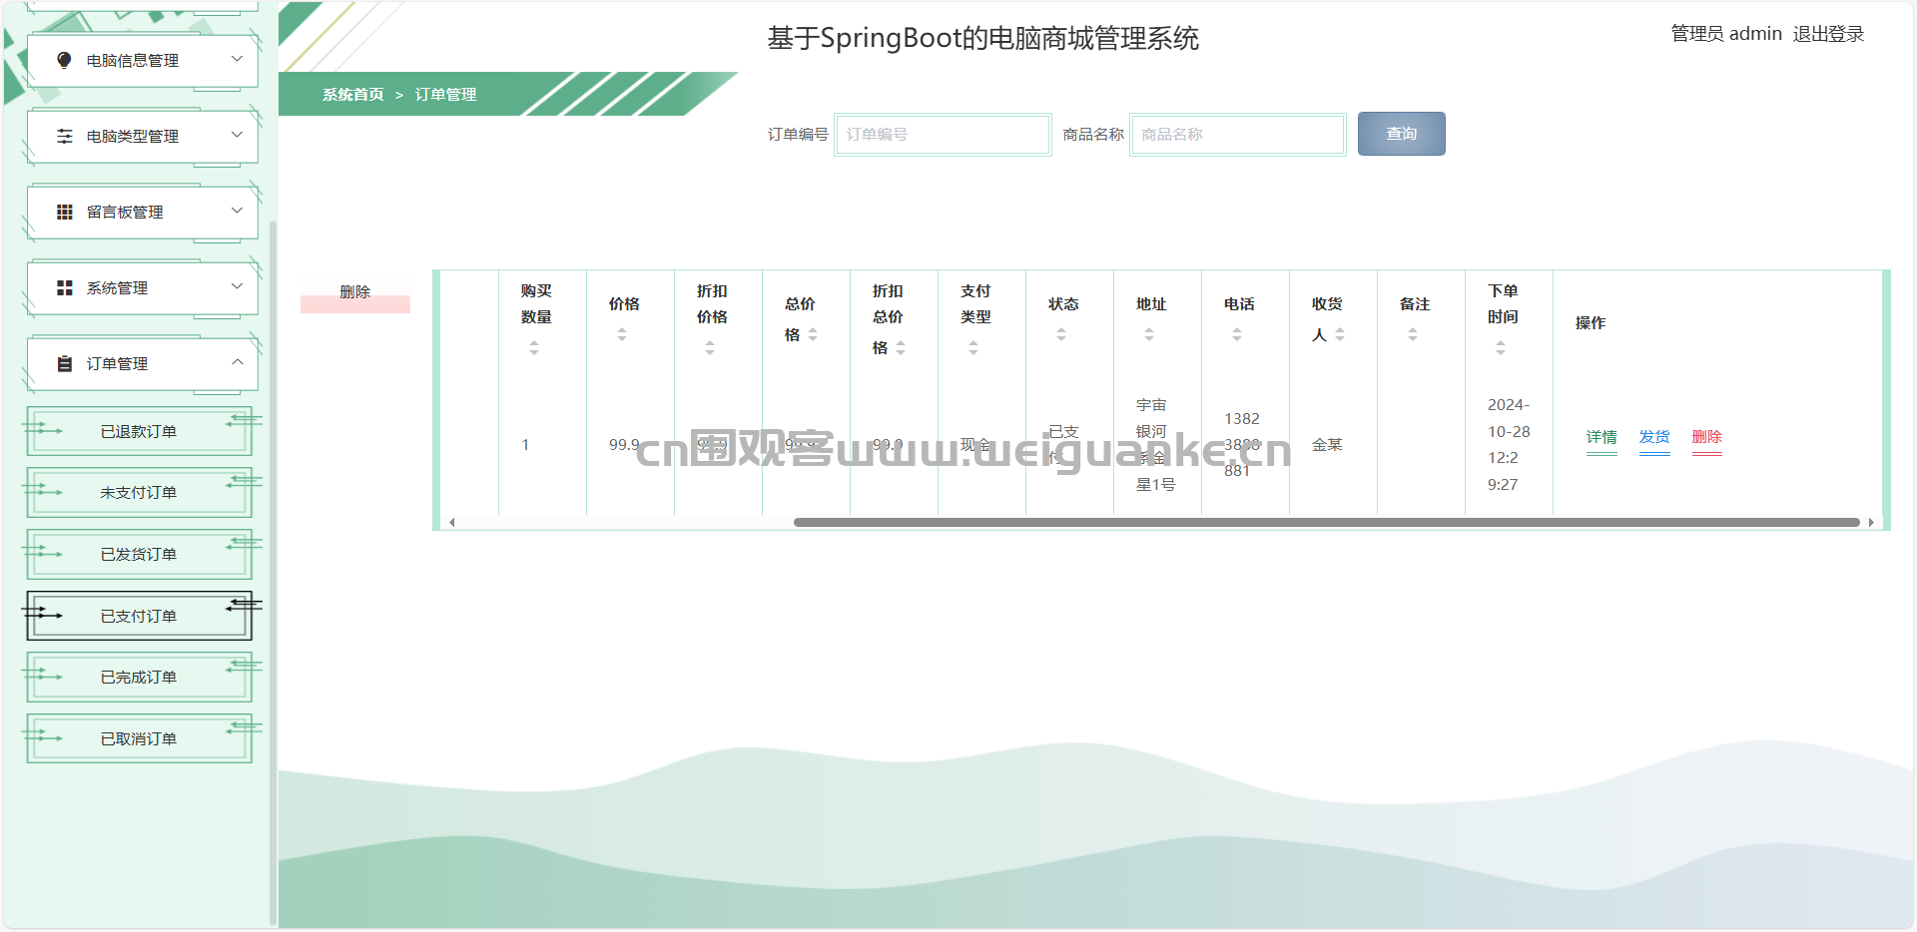This screenshot has width=1917, height=932.
Task: Click the 宇宙银河 address cell
Action: 1156,445
